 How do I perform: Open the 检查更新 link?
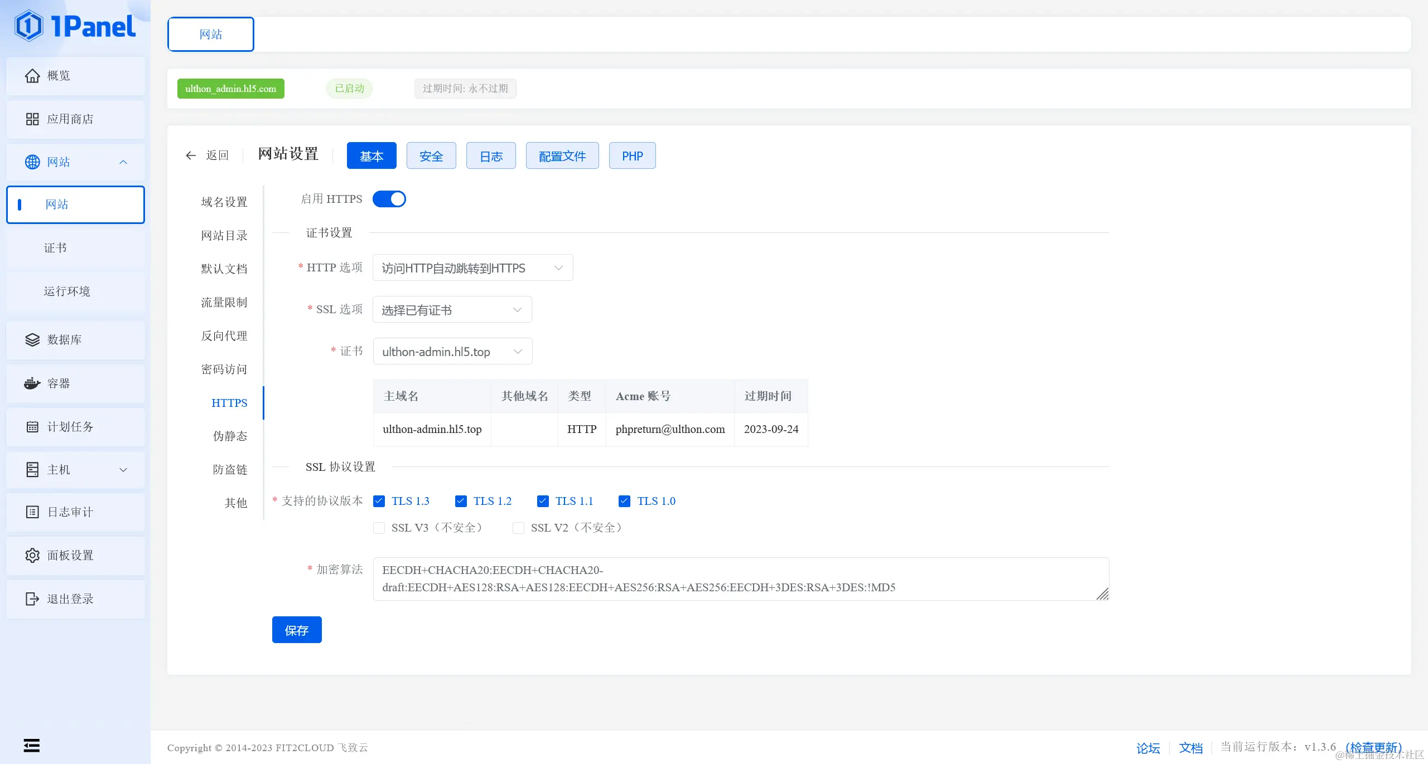(x=1373, y=747)
